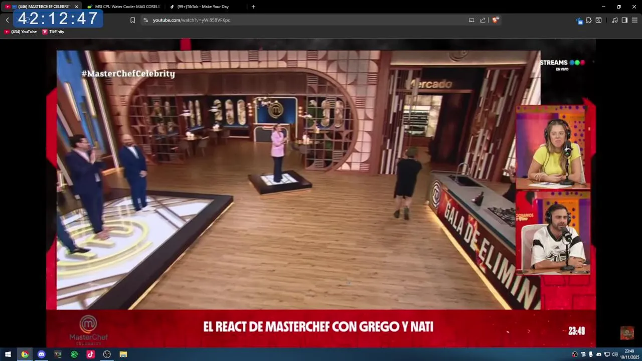Viewport: 642px width, 361px height.
Task: Open Brave Shields lion icon
Action: pyautogui.click(x=495, y=20)
